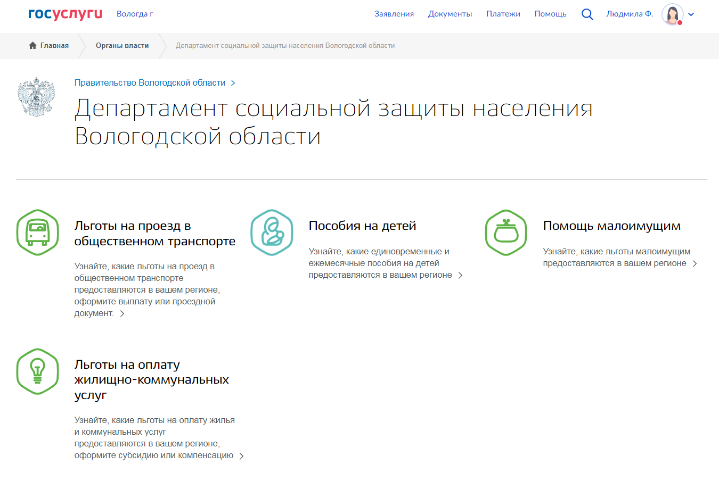719x489 pixels.
Task: Open Правительство Вологодской области link
Action: pos(150,83)
